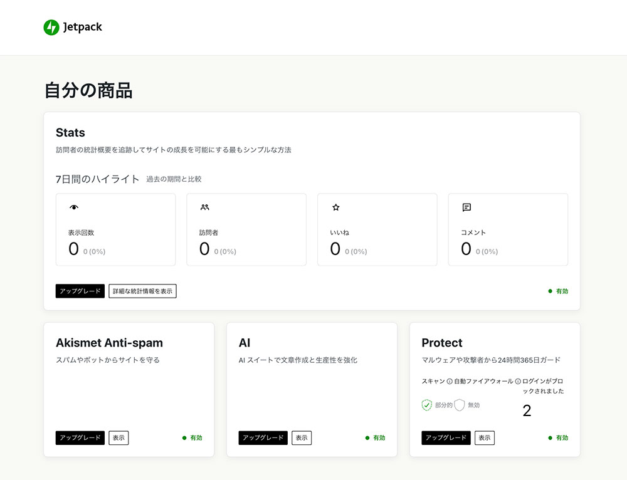Image resolution: width=627 pixels, height=480 pixels.
Task: Click the アップグレード button on the Stats card
Action: (80, 291)
